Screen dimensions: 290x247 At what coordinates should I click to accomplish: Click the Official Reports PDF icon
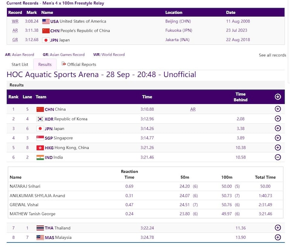point(64,64)
